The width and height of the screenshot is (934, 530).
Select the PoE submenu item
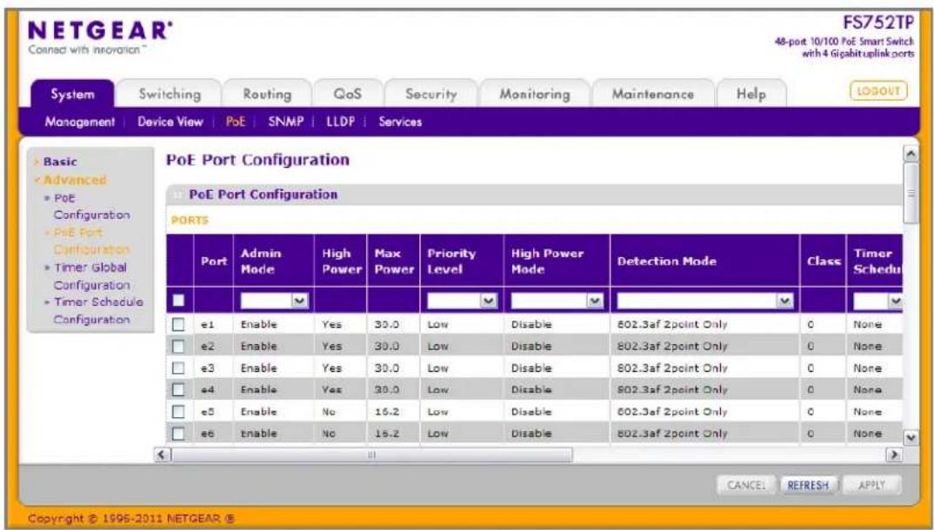click(236, 122)
